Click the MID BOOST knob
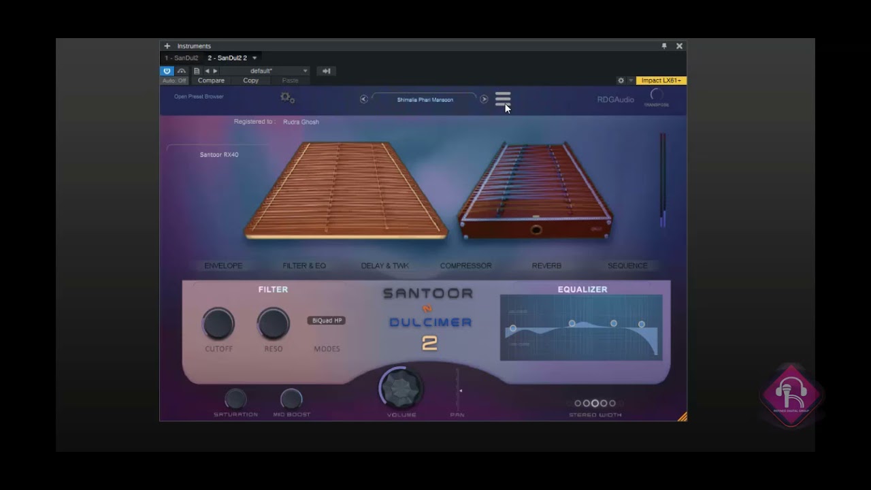This screenshot has height=490, width=871. point(291,398)
